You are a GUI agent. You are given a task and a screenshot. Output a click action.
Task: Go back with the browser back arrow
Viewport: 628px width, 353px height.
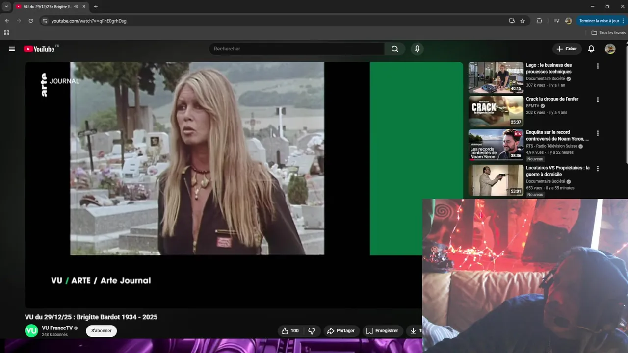[x=7, y=21]
